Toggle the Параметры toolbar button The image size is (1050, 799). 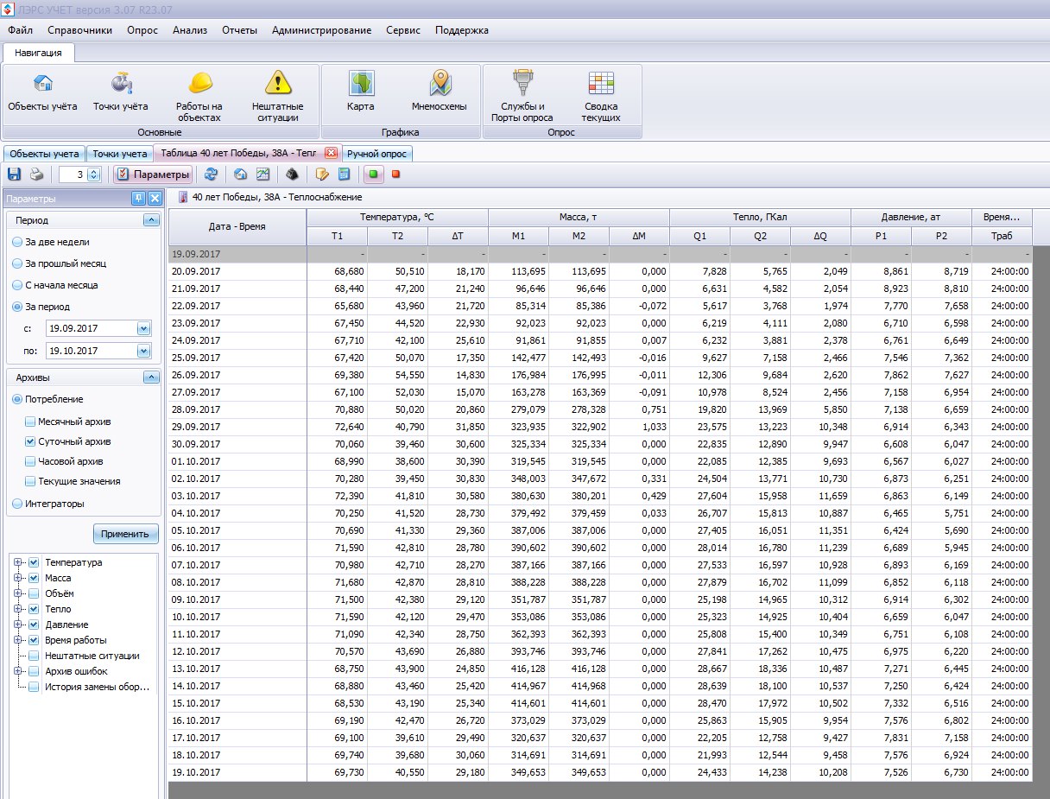click(x=152, y=174)
